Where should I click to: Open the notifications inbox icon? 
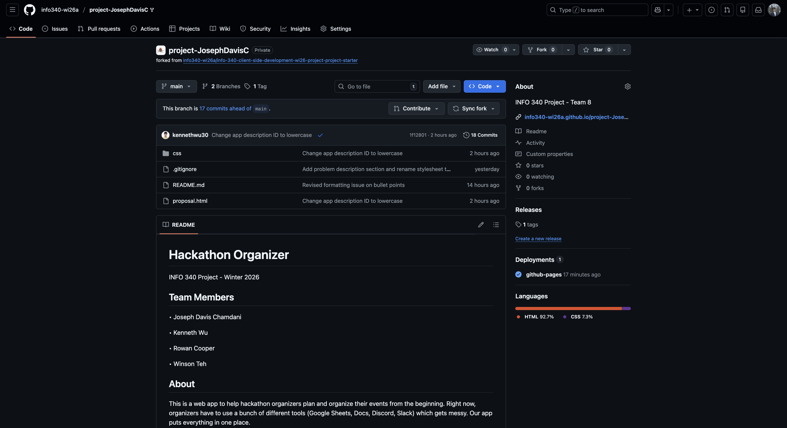tap(758, 9)
